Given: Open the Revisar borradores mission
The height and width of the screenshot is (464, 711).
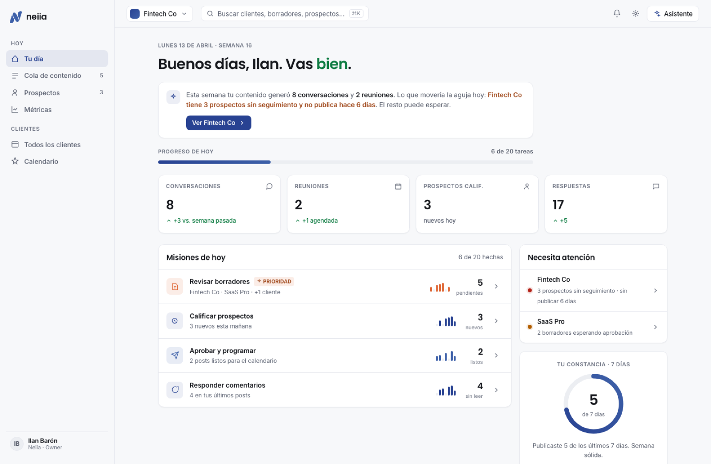Looking at the screenshot, I should point(335,287).
